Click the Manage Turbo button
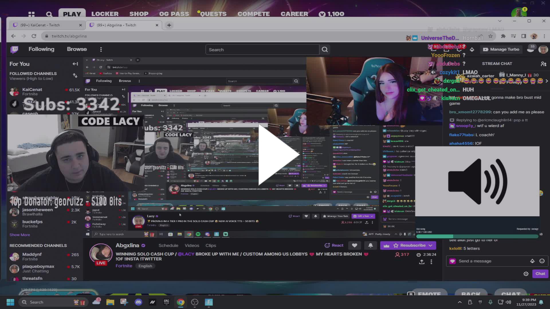Viewport: 550px width, 309px height. point(501,49)
